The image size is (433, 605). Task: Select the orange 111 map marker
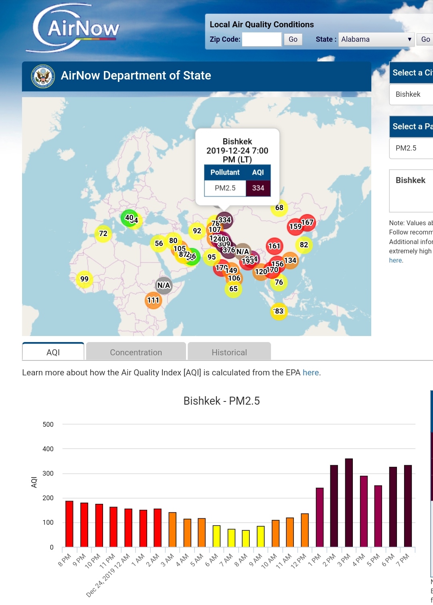(x=153, y=300)
